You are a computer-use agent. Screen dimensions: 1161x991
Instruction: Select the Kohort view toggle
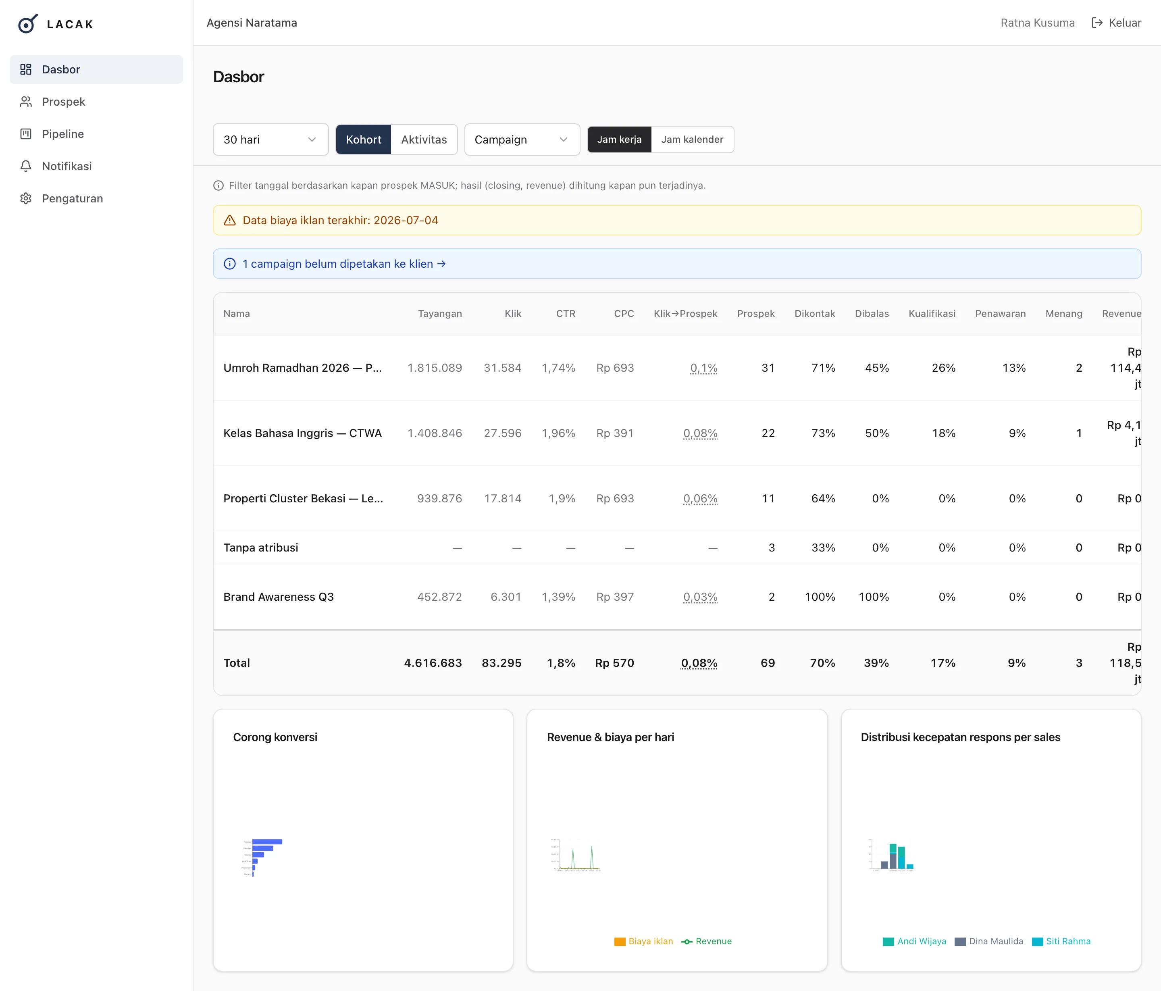(364, 139)
